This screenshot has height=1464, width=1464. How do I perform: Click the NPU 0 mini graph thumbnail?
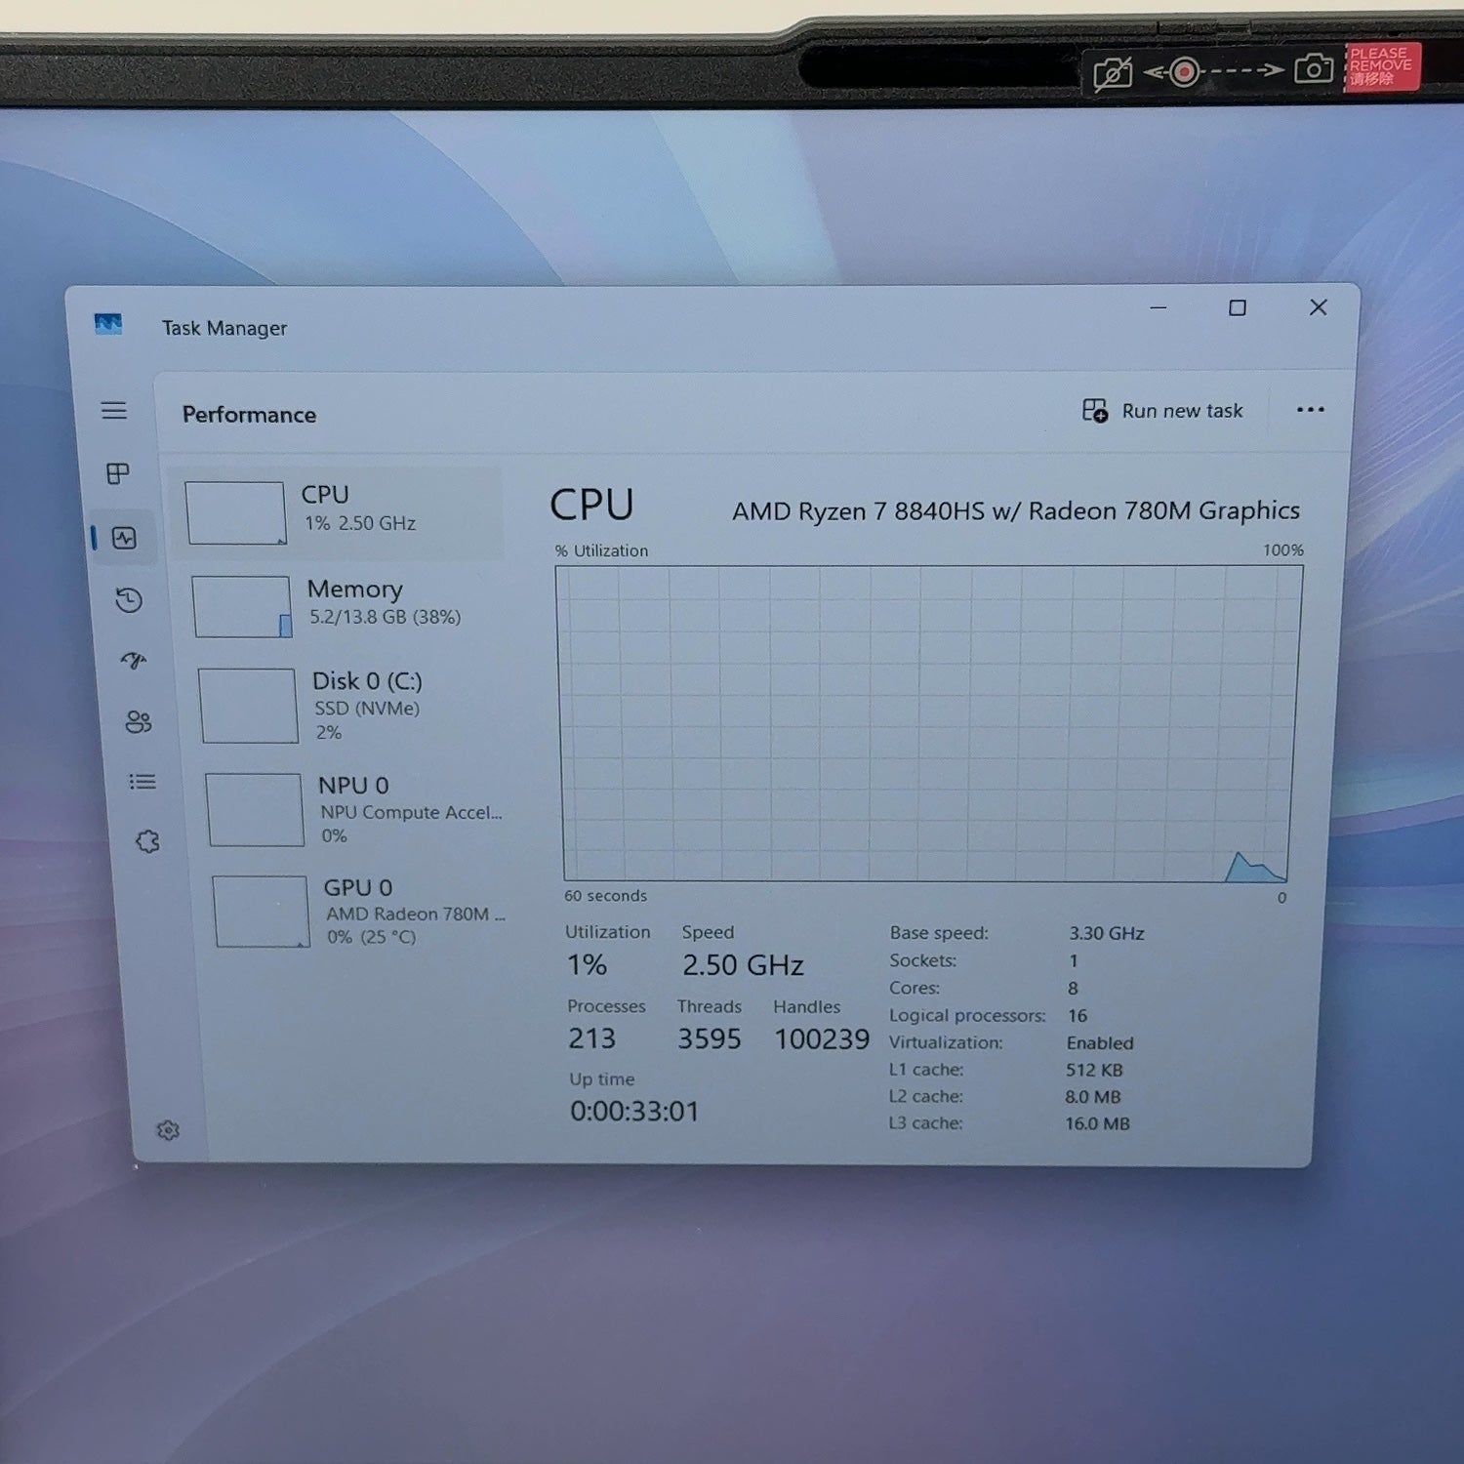[x=255, y=810]
